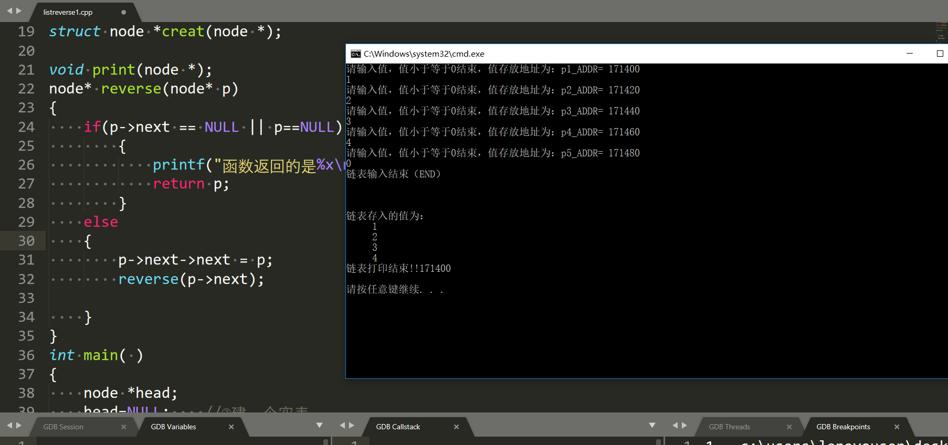
Task: Close the GDB Breakpoints tab
Action: (x=897, y=427)
